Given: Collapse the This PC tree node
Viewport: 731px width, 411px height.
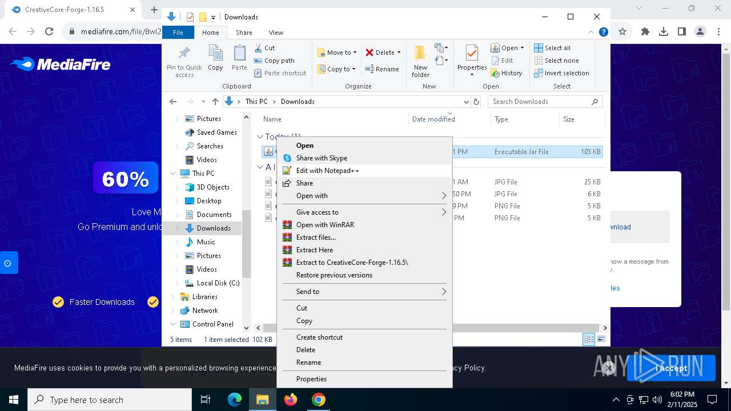Looking at the screenshot, I should [x=173, y=174].
